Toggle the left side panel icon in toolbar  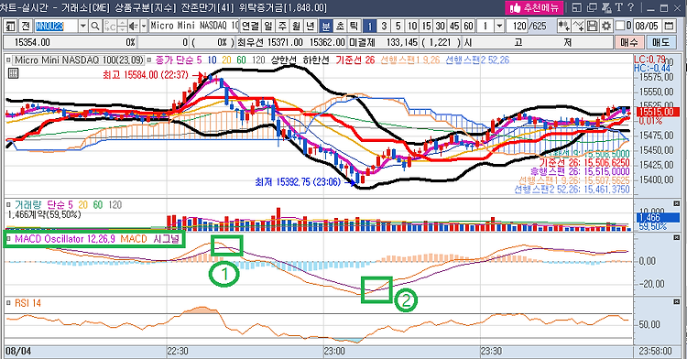point(11,27)
